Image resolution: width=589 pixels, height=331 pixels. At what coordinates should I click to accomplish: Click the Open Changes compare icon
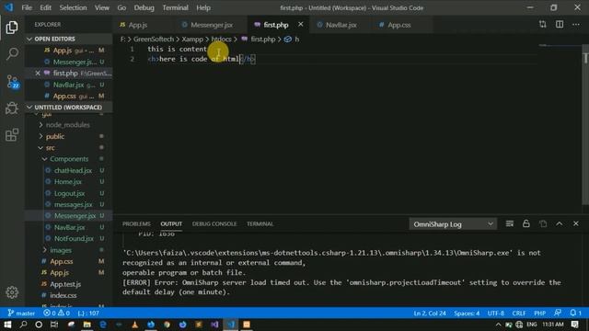tap(543, 25)
